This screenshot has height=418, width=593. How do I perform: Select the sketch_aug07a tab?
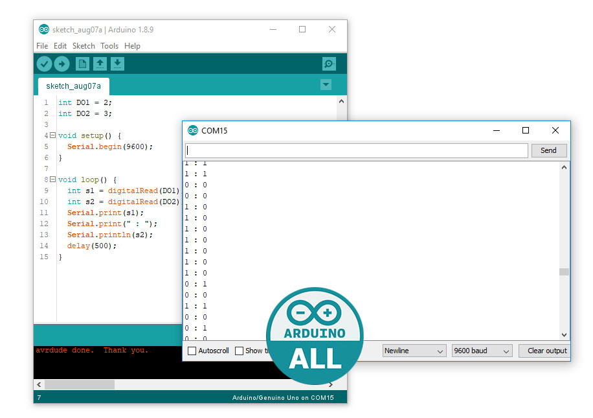74,86
